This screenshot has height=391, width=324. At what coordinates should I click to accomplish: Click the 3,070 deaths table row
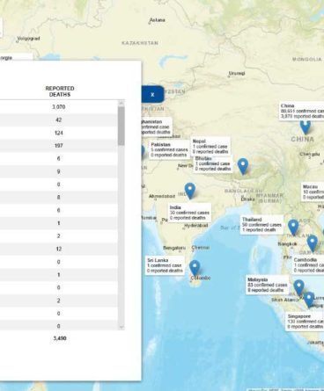point(59,107)
